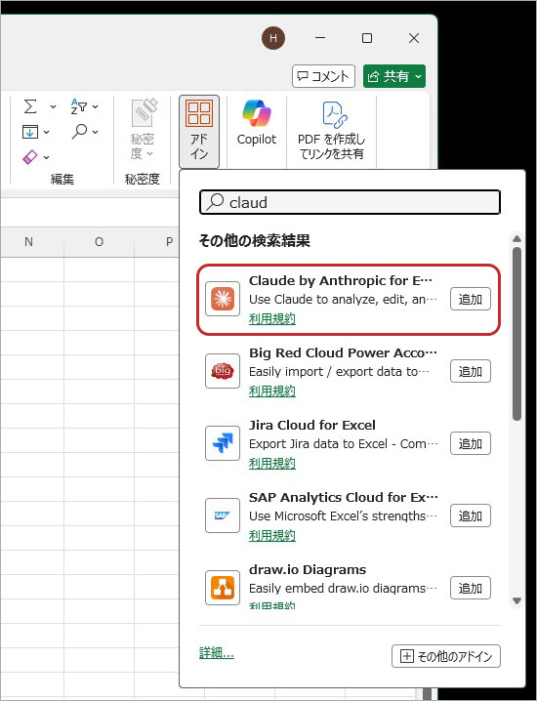The width and height of the screenshot is (537, 701).
Task: Expand the Clear options arrow
Action: pos(47,157)
